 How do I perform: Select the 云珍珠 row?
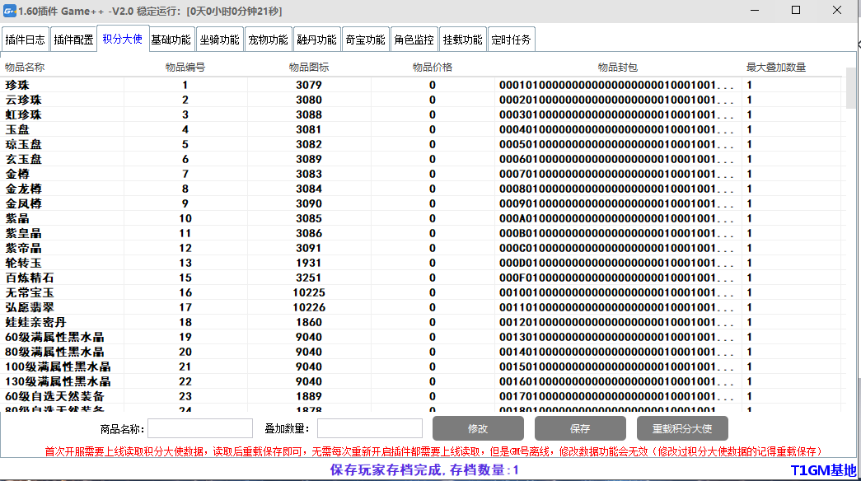421,100
